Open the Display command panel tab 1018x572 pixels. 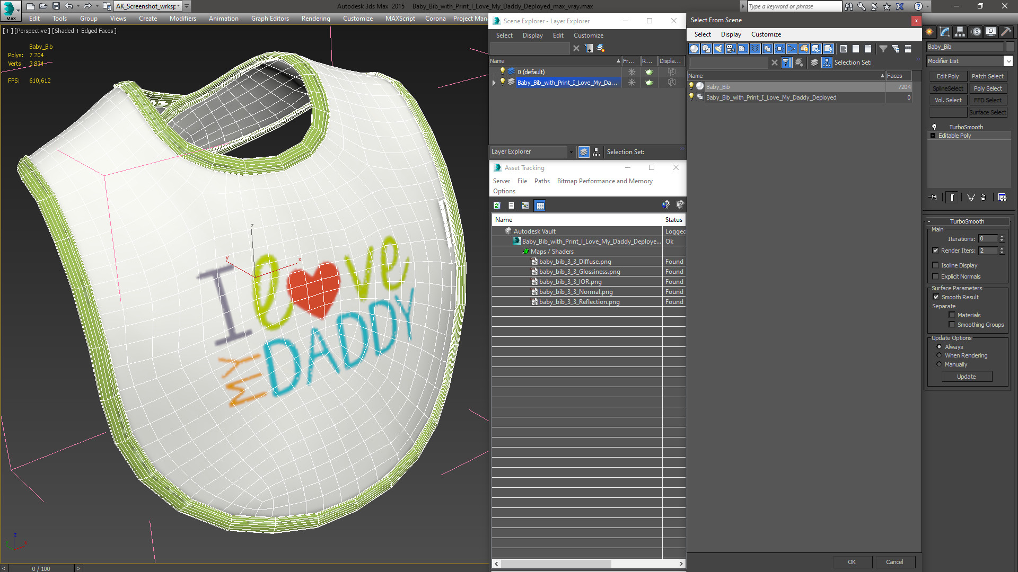click(x=991, y=32)
